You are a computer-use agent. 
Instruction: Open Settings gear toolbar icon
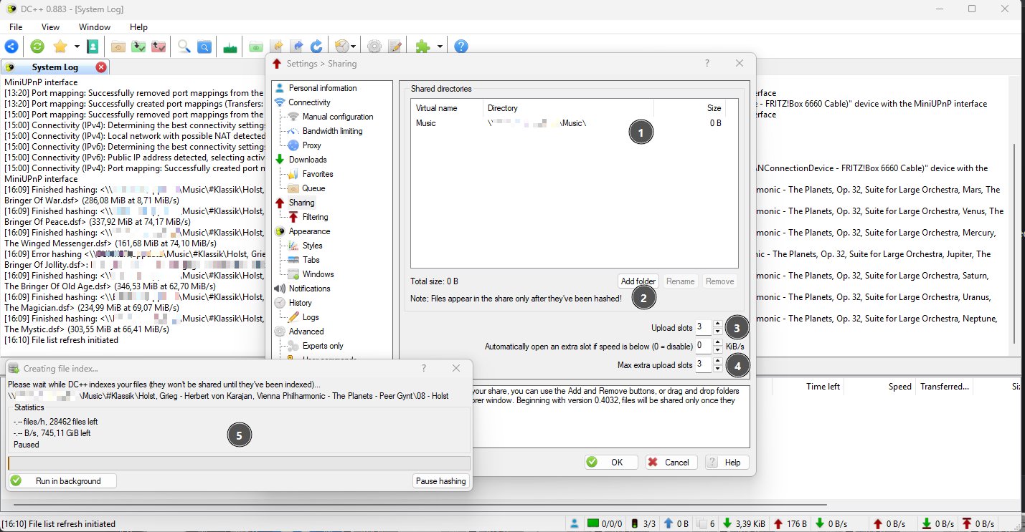pos(374,47)
